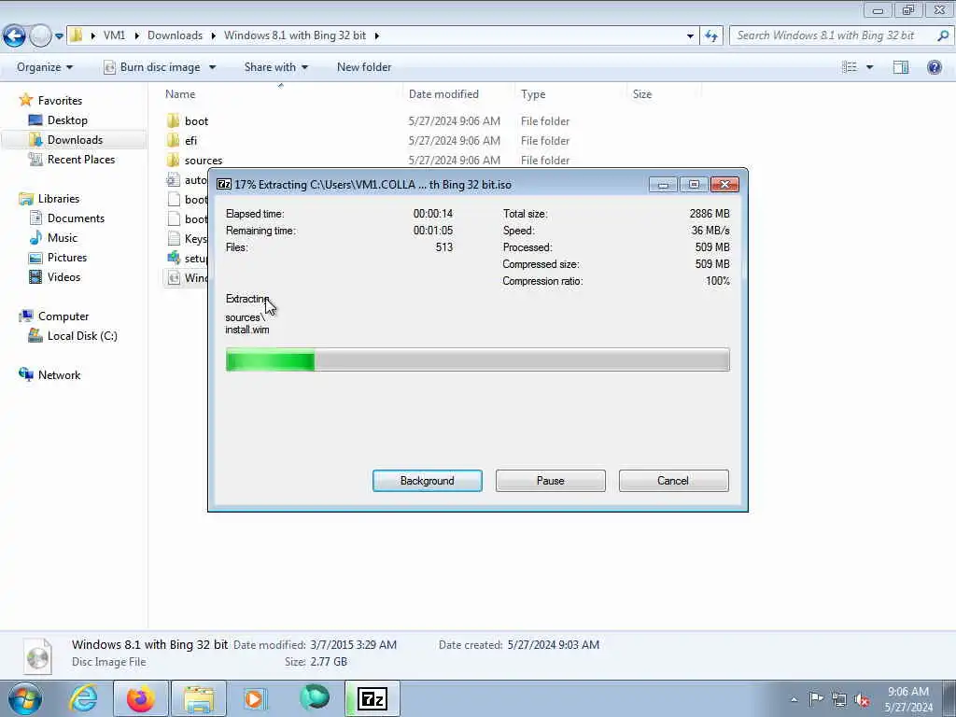Click the disc image thumbnail in details pane
This screenshot has width=956, height=717.
37,656
